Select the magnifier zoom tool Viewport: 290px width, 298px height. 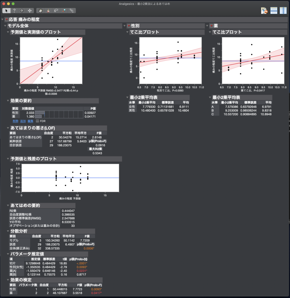tap(64, 10)
